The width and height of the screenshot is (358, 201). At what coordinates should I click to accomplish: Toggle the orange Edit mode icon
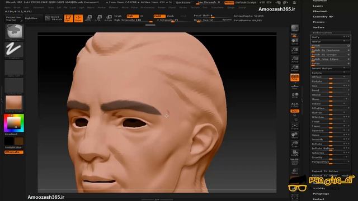coord(68,18)
